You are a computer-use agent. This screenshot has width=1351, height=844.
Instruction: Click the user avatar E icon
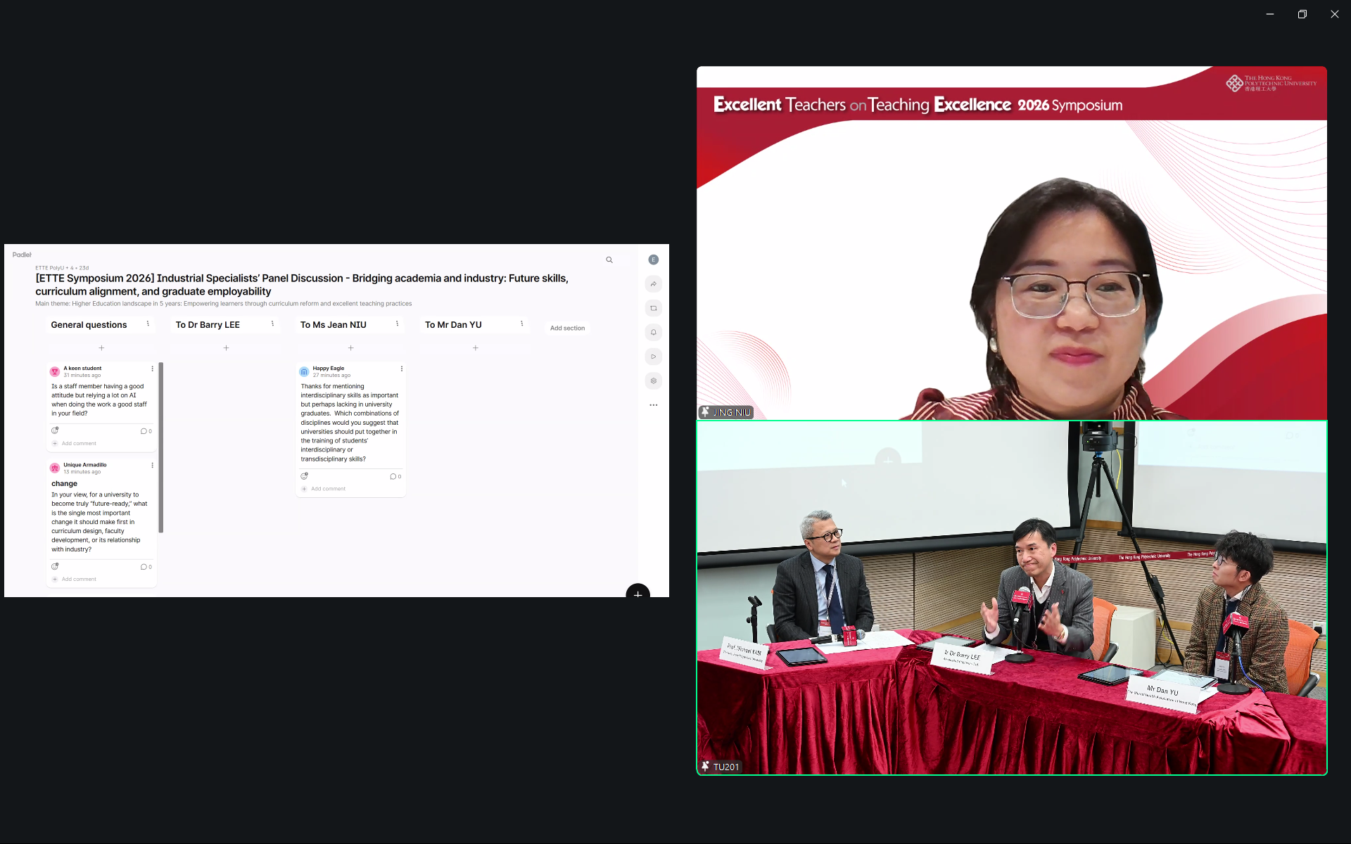[654, 260]
